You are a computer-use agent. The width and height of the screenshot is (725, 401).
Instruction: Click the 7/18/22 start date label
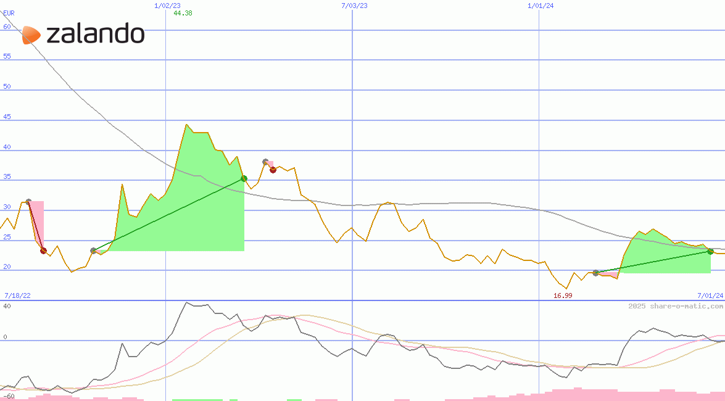[17, 296]
